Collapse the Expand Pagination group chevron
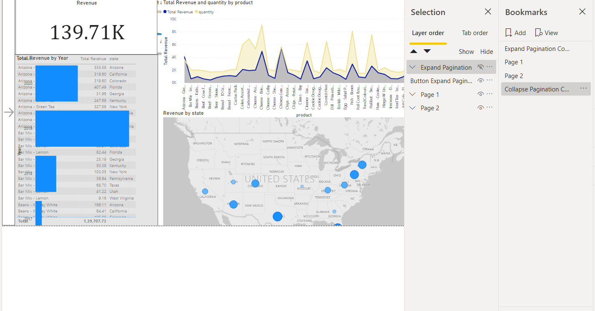Image resolution: width=595 pixels, height=311 pixels. coord(413,67)
